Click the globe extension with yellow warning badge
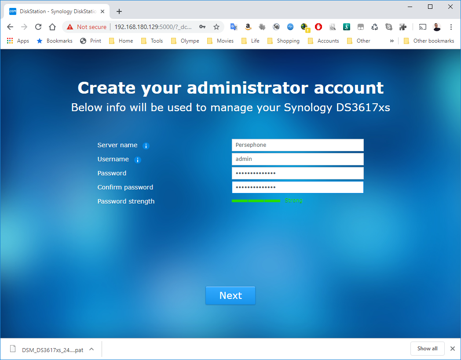 point(305,28)
